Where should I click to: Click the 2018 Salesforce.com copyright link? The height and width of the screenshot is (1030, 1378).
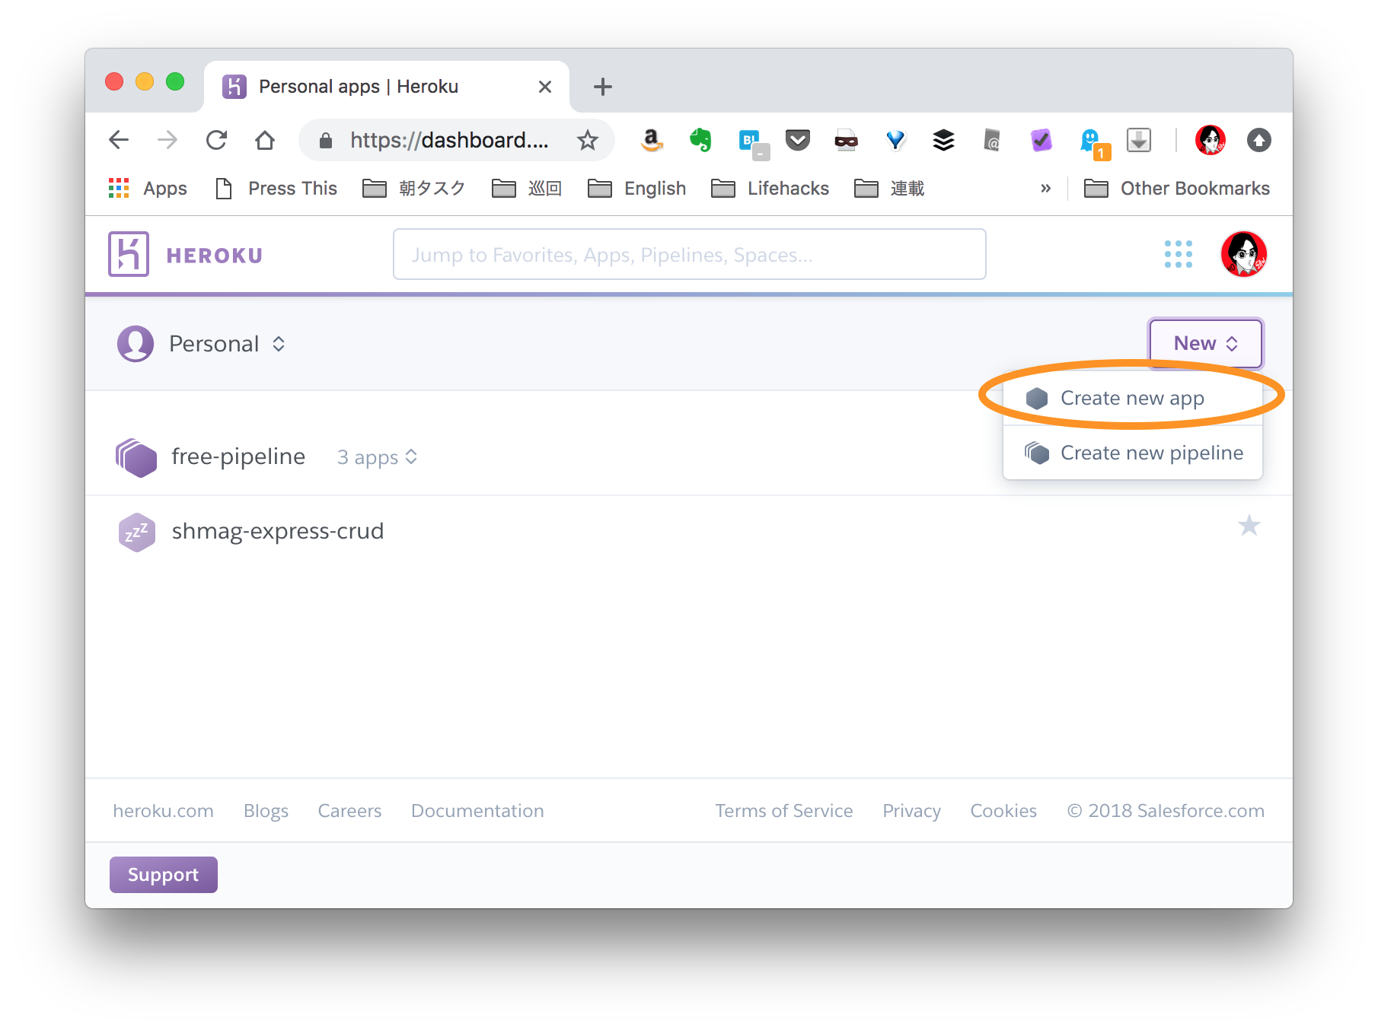1166,811
